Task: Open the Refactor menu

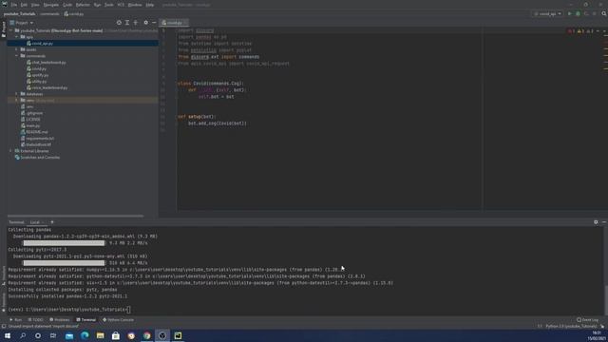Action: 83,5
